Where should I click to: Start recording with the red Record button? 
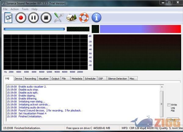(21, 18)
